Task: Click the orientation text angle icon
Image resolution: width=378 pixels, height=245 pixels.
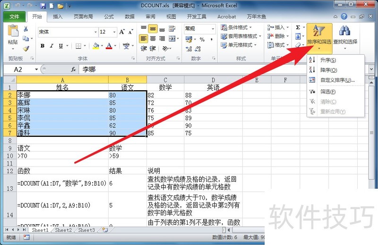Action: tap(165, 49)
